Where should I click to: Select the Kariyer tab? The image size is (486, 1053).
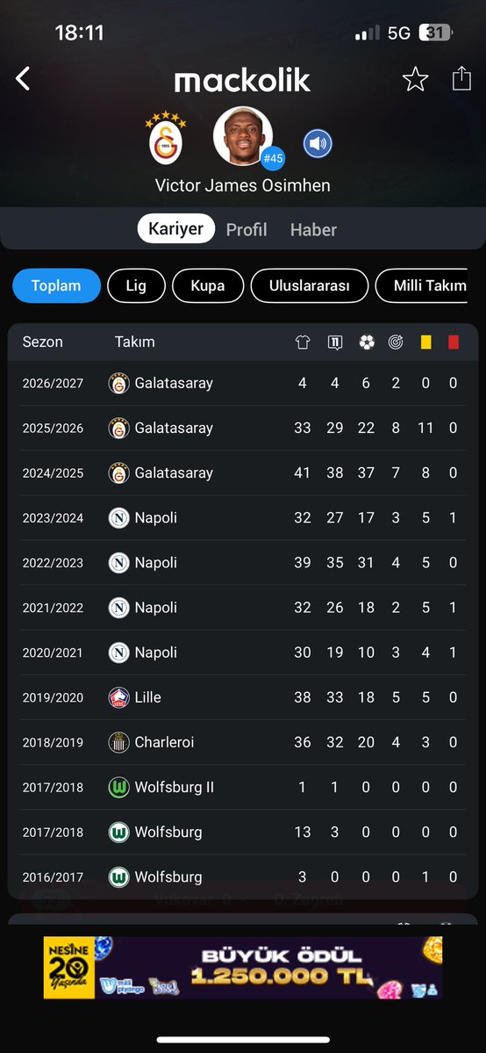pos(175,229)
